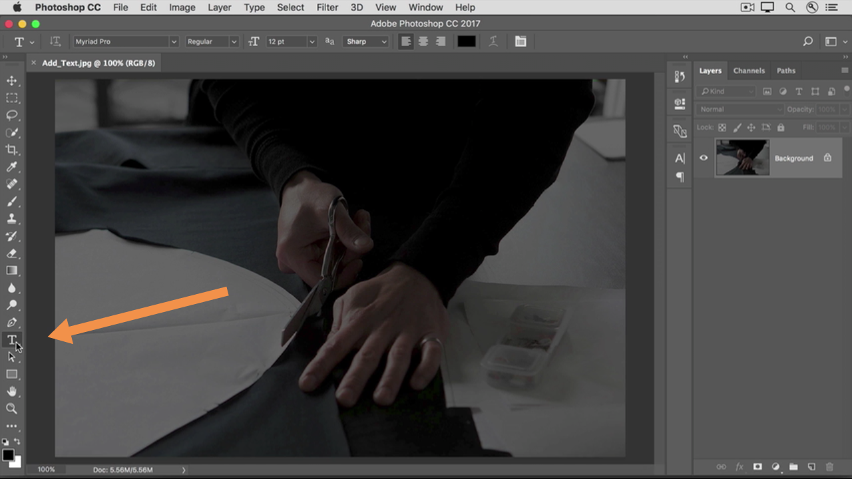Viewport: 852px width, 479px height.
Task: Switch to the Paths tab
Action: [785, 71]
